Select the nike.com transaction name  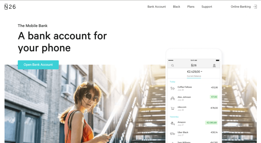182,107
